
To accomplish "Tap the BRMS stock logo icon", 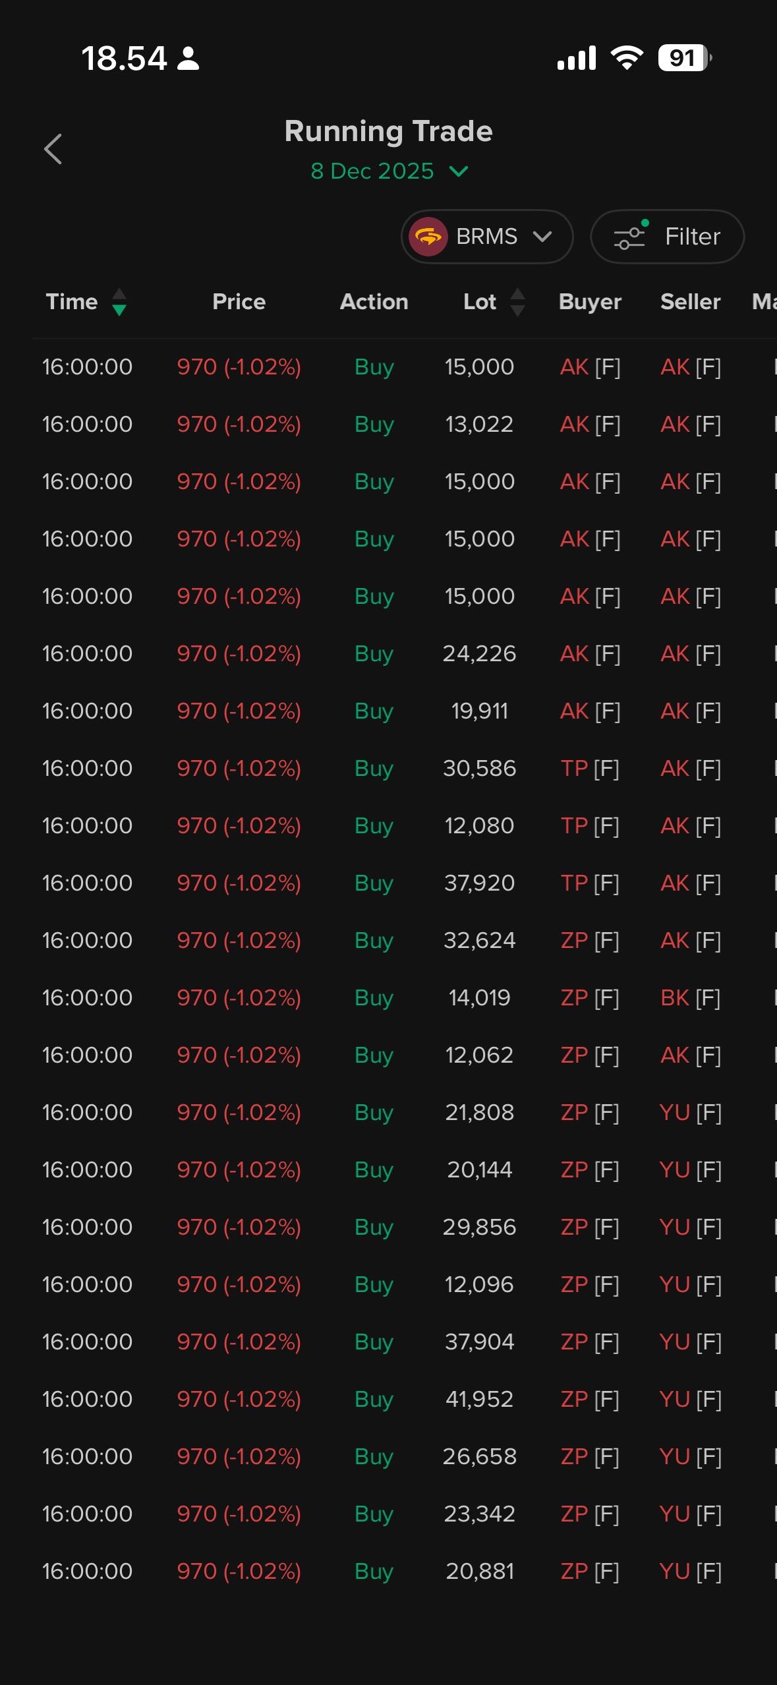I will click(x=428, y=237).
